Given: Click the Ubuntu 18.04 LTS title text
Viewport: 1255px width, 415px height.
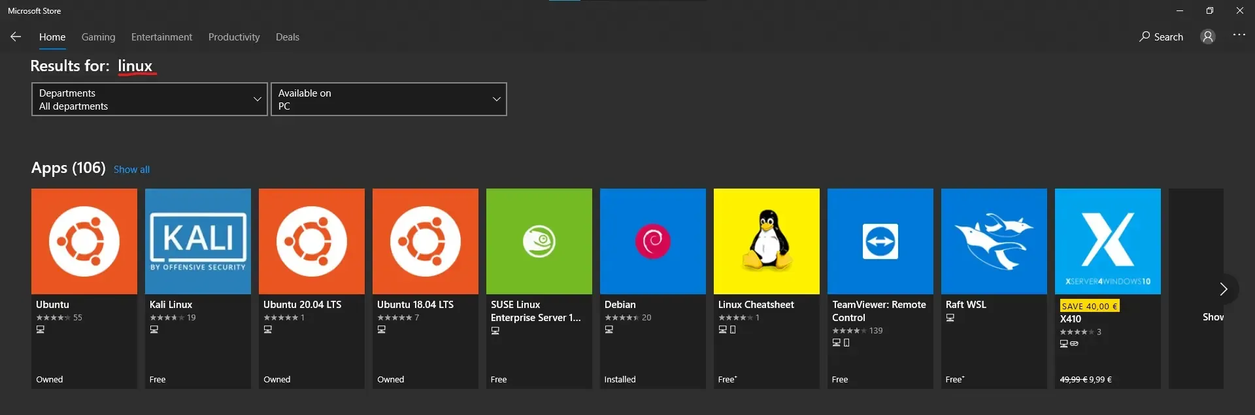Looking at the screenshot, I should (415, 305).
